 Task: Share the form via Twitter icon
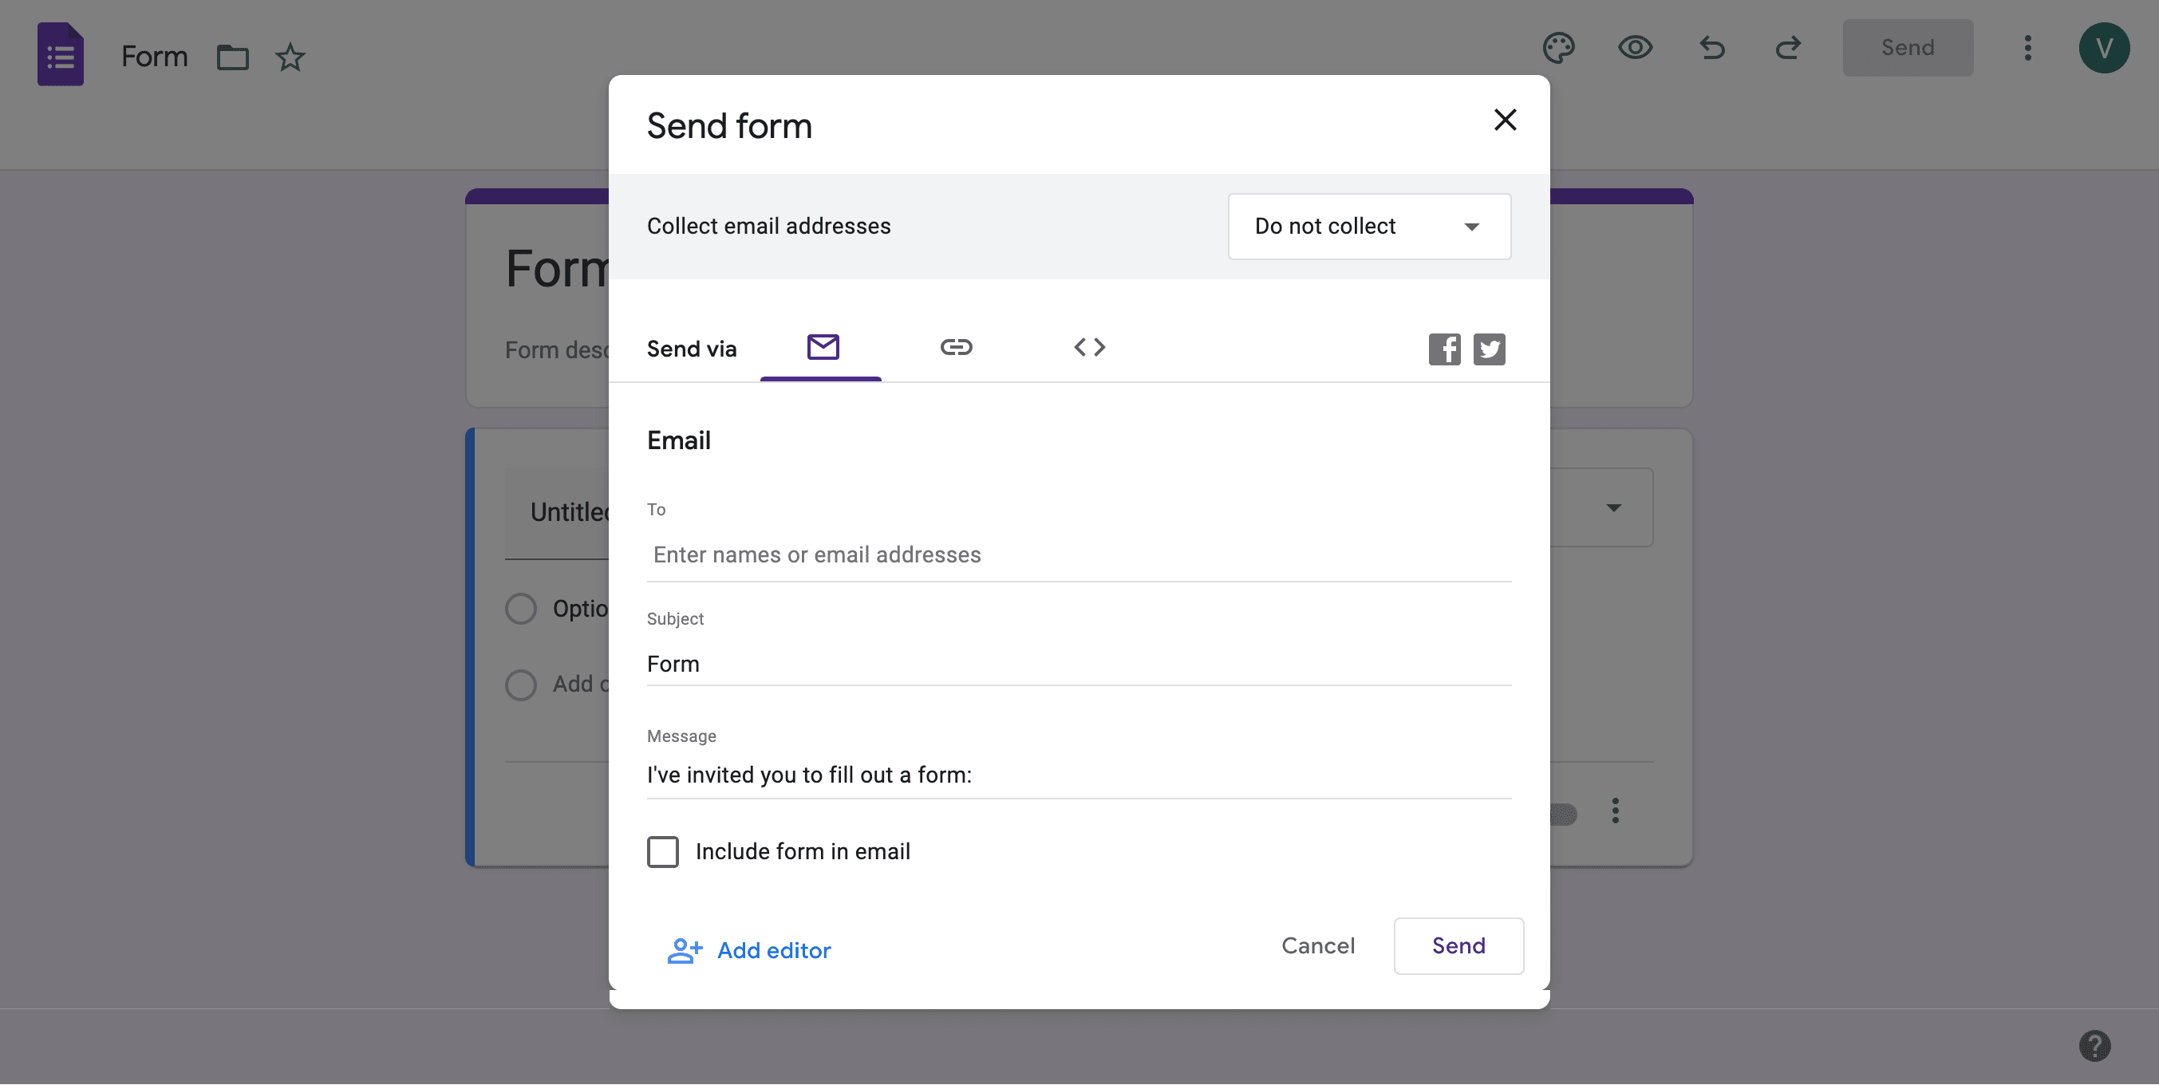click(1490, 349)
